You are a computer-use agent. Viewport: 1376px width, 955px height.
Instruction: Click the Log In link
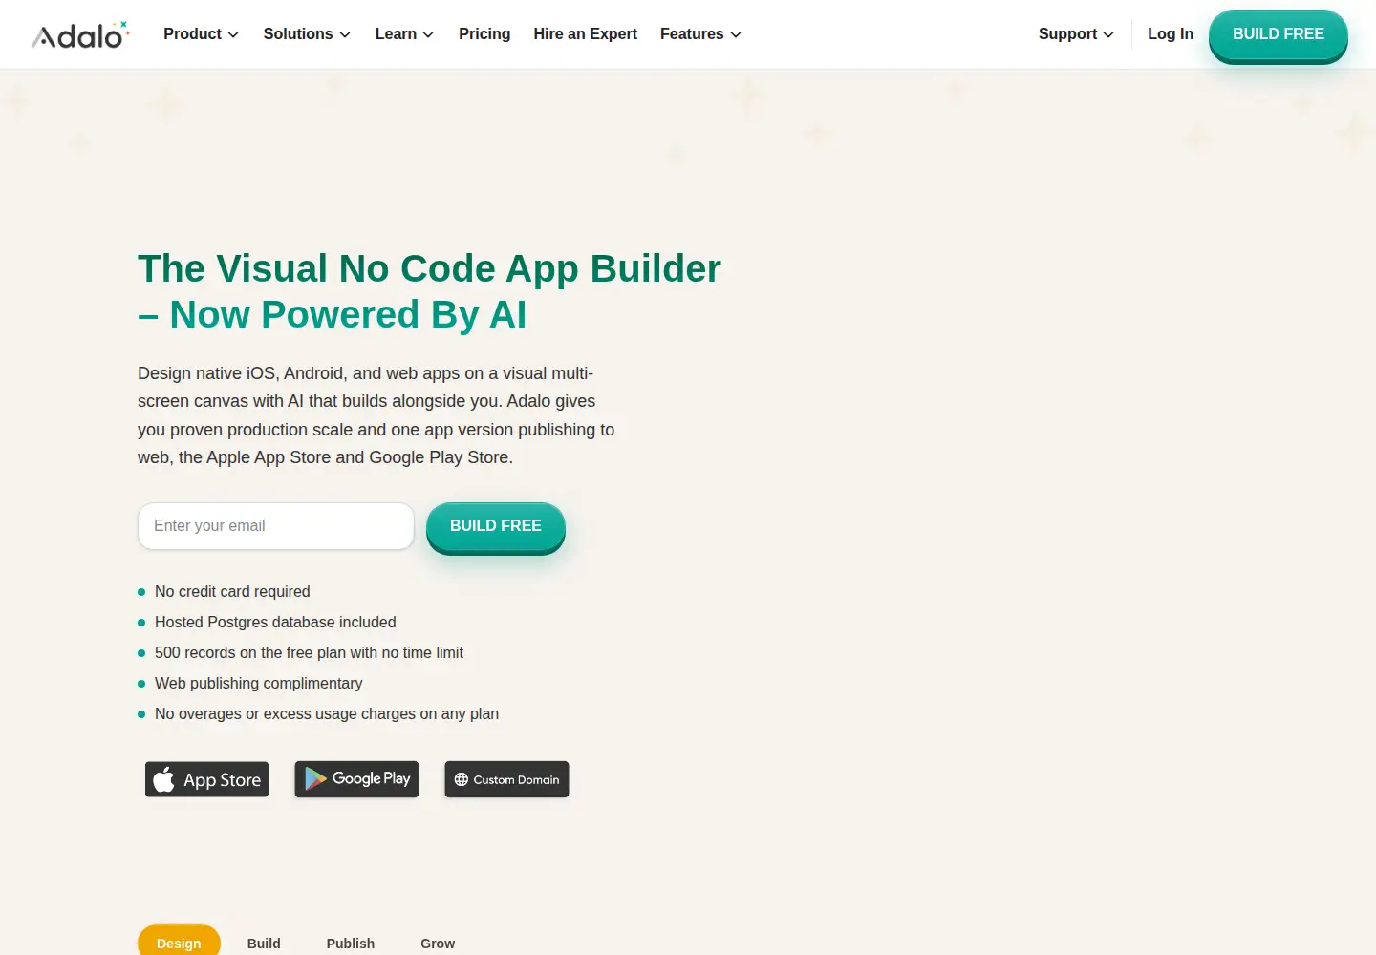(x=1171, y=34)
